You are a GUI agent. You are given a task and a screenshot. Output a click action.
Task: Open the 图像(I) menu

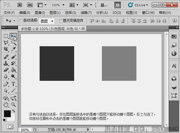(40, 13)
